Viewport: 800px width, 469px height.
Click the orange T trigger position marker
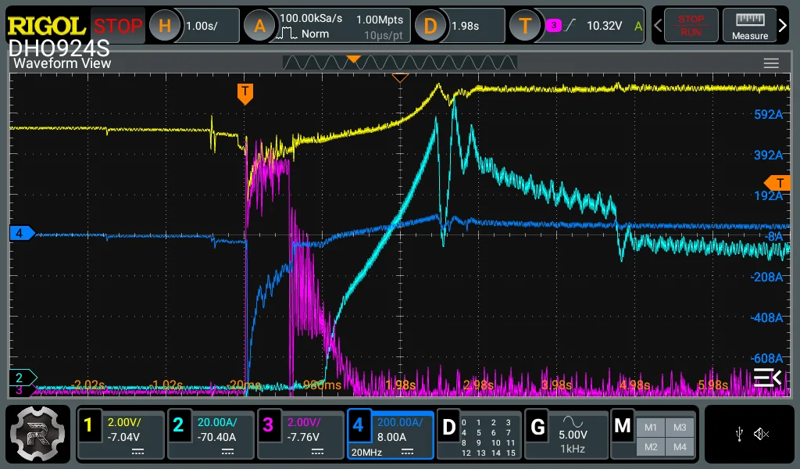[245, 94]
